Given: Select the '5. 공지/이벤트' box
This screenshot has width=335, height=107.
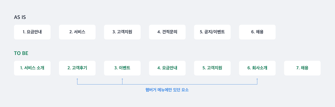Looking at the screenshot, I should coord(212,32).
